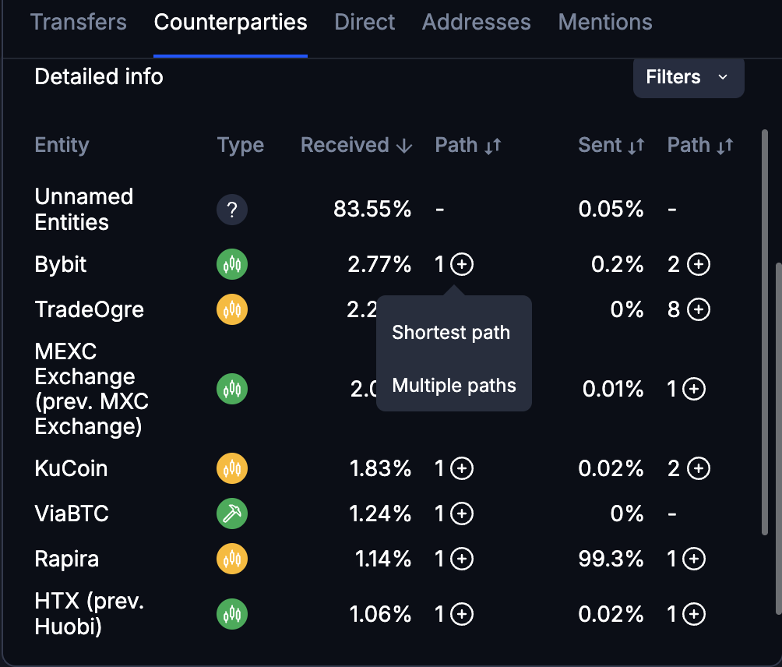Select Shortest path from the popup
Screen dimensions: 782x667
point(452,332)
